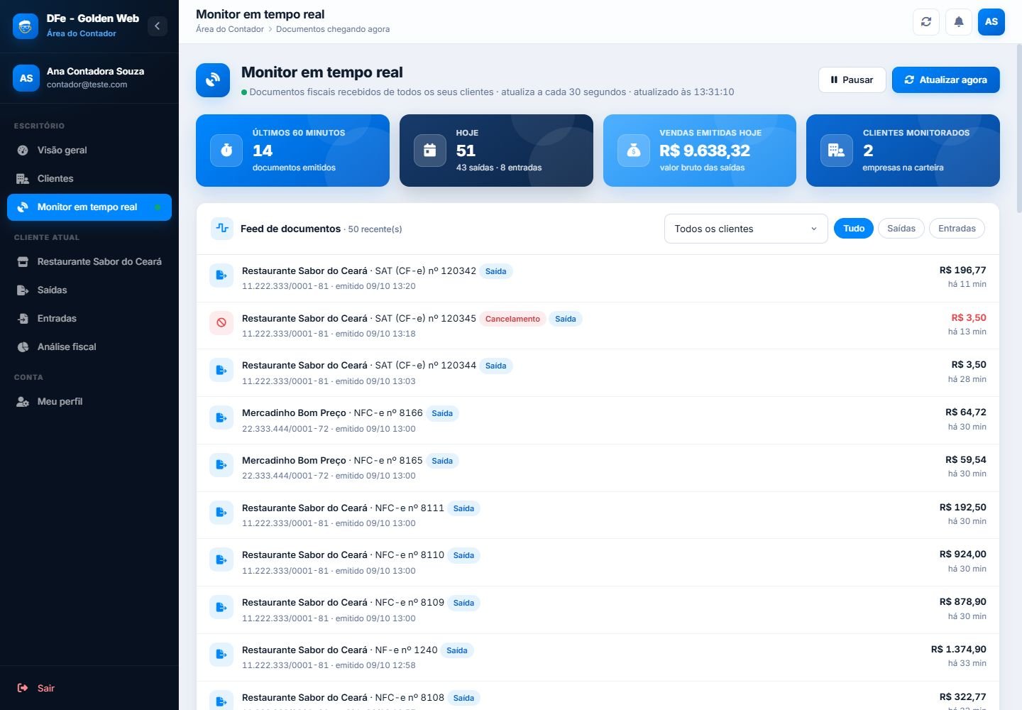Click the R$ 924,00 value

pyautogui.click(x=962, y=554)
